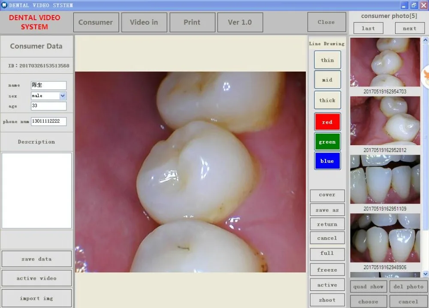This screenshot has height=308, width=429.
Task: Close the window with the X button
Action: coord(423,5)
